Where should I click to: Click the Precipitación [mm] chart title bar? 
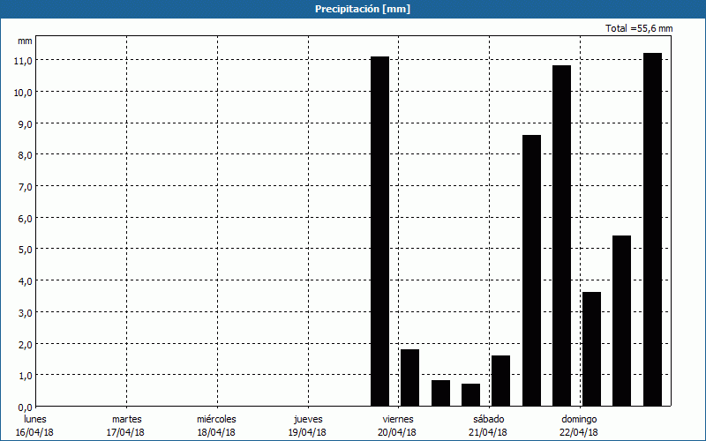click(x=353, y=9)
